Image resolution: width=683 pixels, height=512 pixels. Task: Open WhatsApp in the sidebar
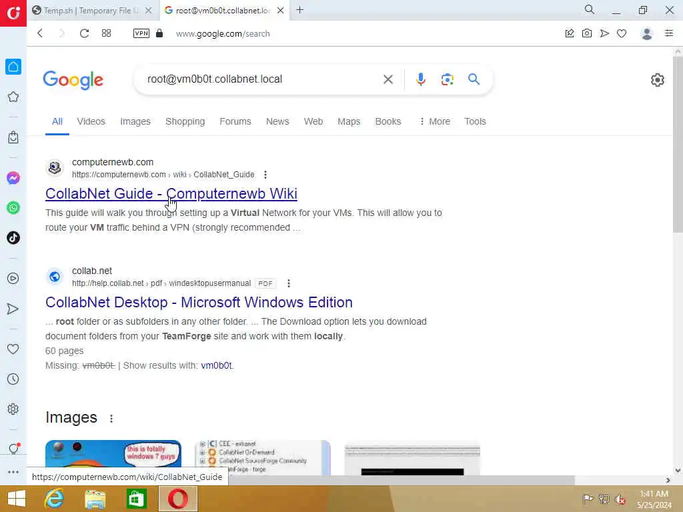(13, 208)
